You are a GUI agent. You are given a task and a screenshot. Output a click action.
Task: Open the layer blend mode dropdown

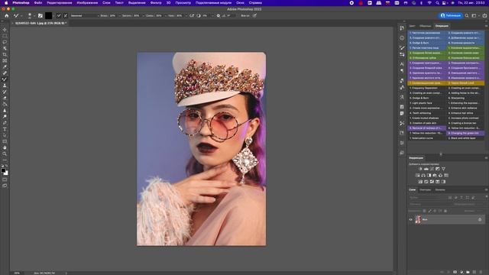[x=429, y=204]
